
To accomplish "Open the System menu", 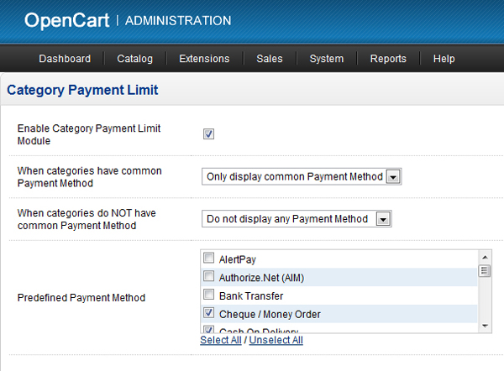I will tap(326, 59).
